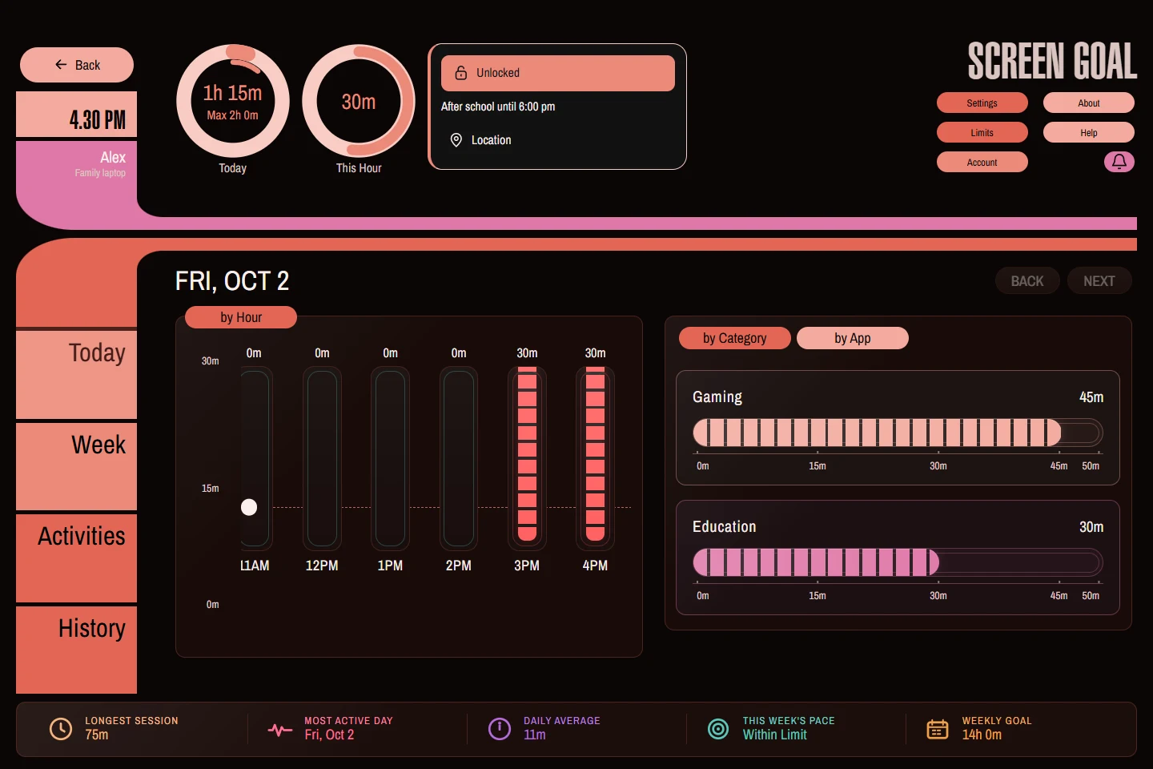The height and width of the screenshot is (769, 1153).
Task: Open the Account page
Action: (x=982, y=162)
